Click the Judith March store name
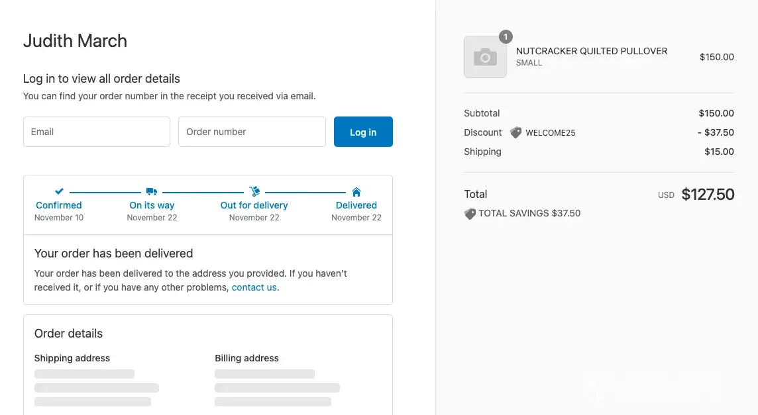Screen dimensions: 758x415 click(75, 41)
